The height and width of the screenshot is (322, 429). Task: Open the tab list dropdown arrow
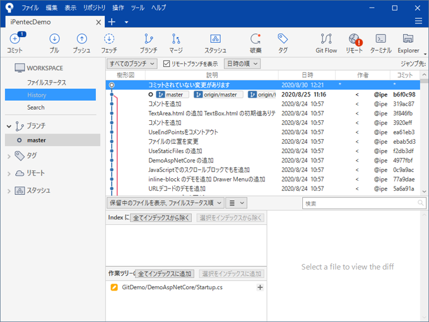pos(126,22)
